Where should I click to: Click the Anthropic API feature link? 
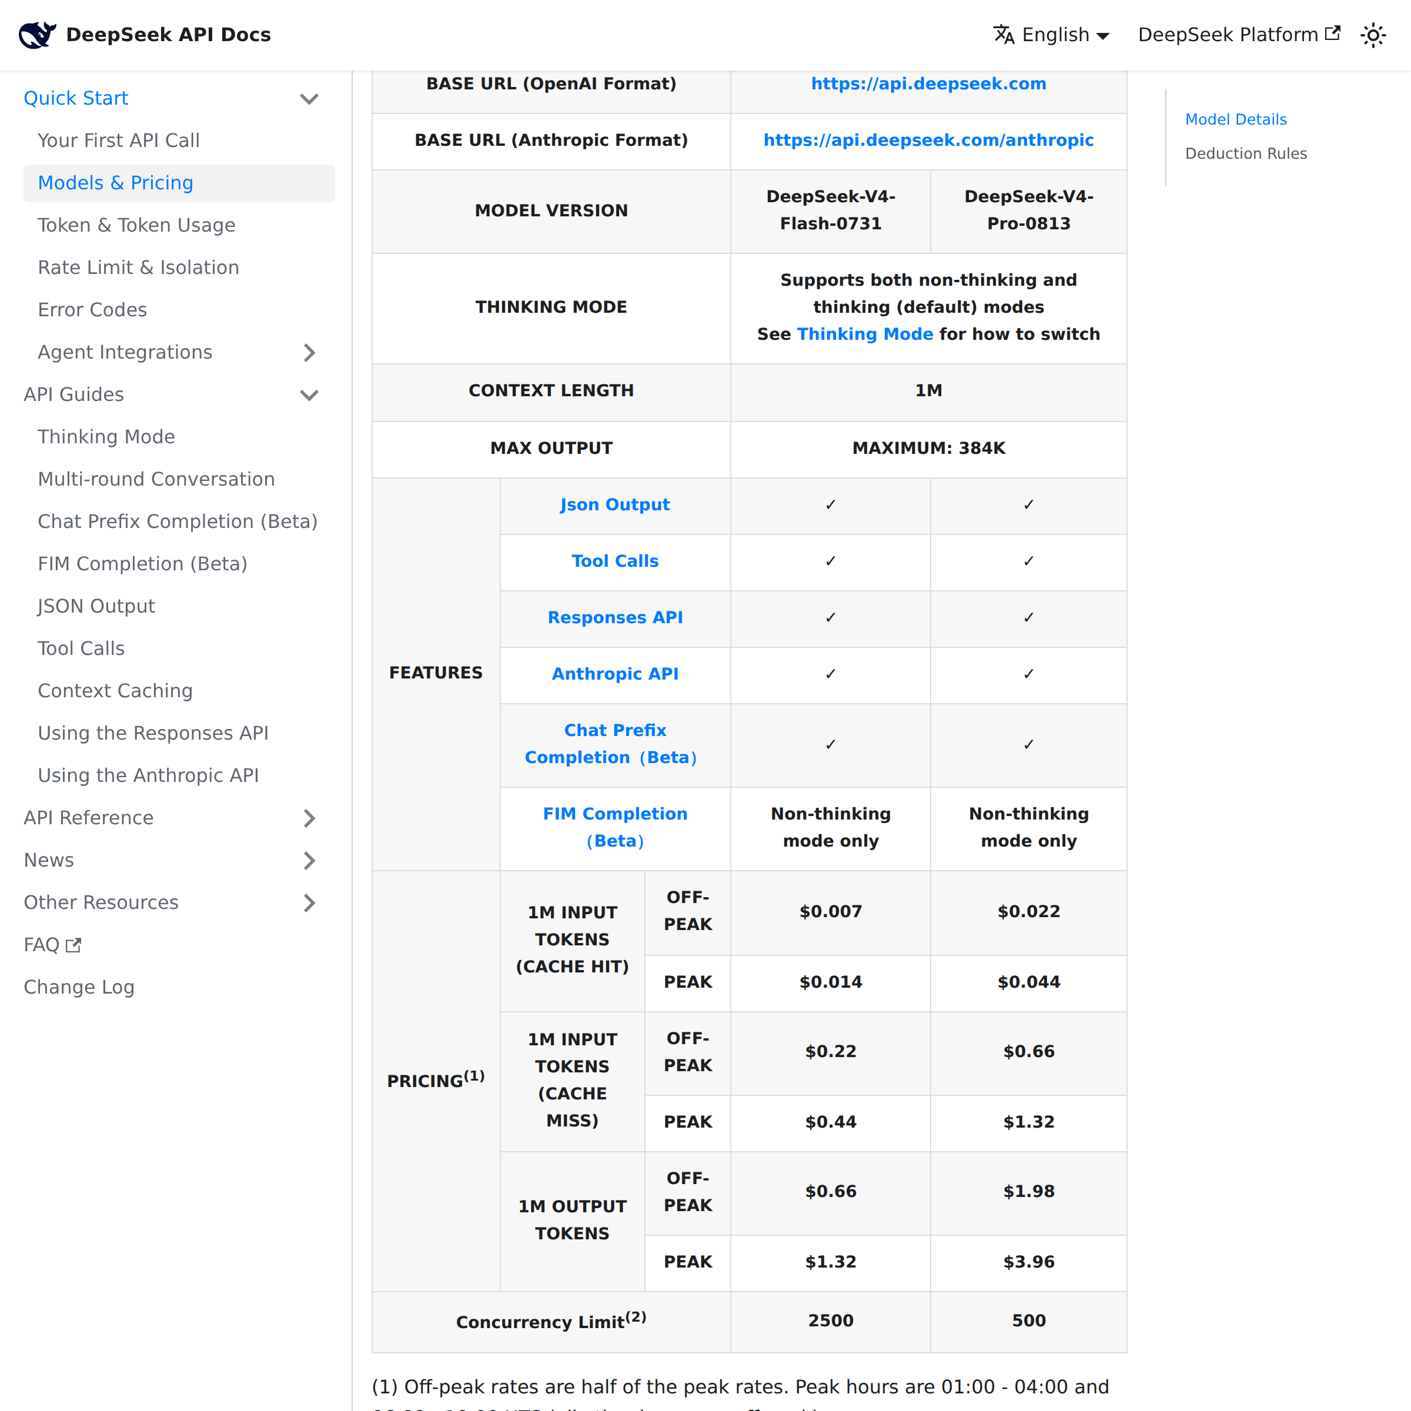coord(615,674)
